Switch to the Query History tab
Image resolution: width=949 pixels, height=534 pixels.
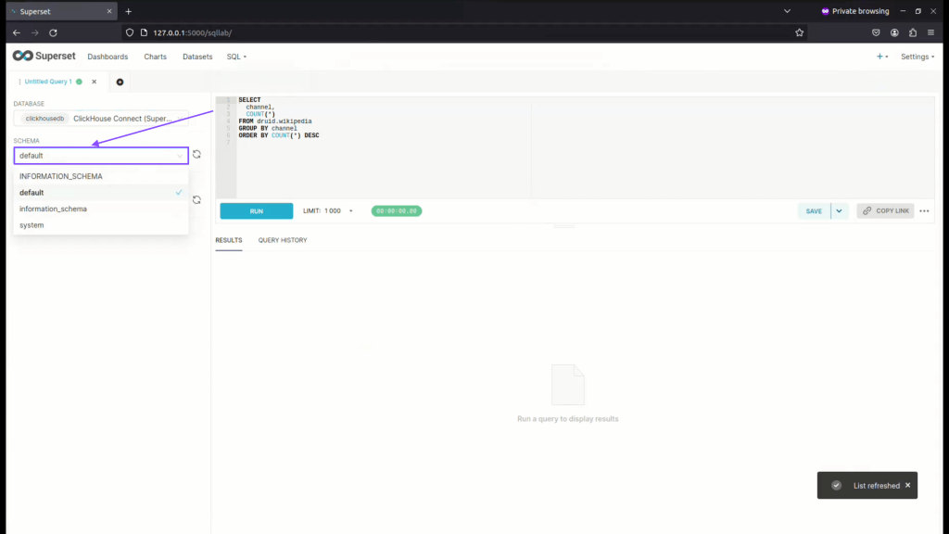coord(282,240)
